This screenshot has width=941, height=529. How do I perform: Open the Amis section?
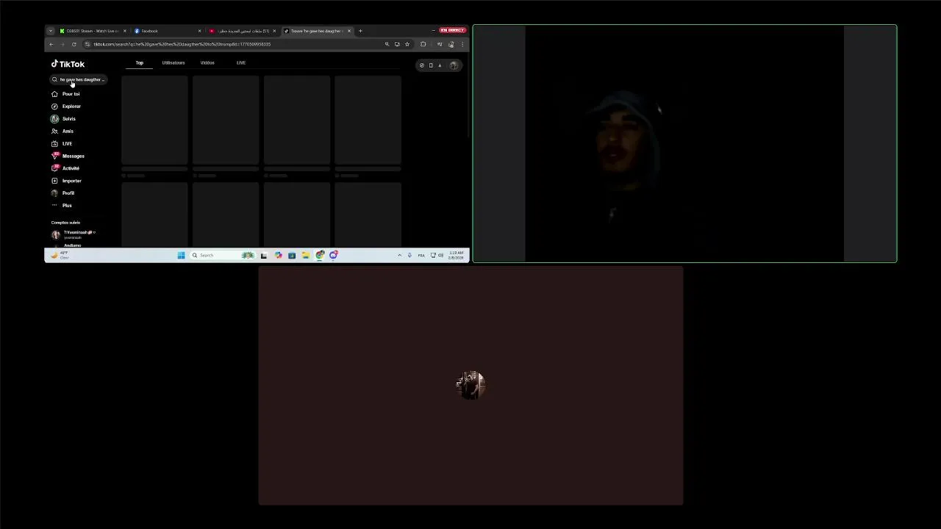[x=62, y=132]
